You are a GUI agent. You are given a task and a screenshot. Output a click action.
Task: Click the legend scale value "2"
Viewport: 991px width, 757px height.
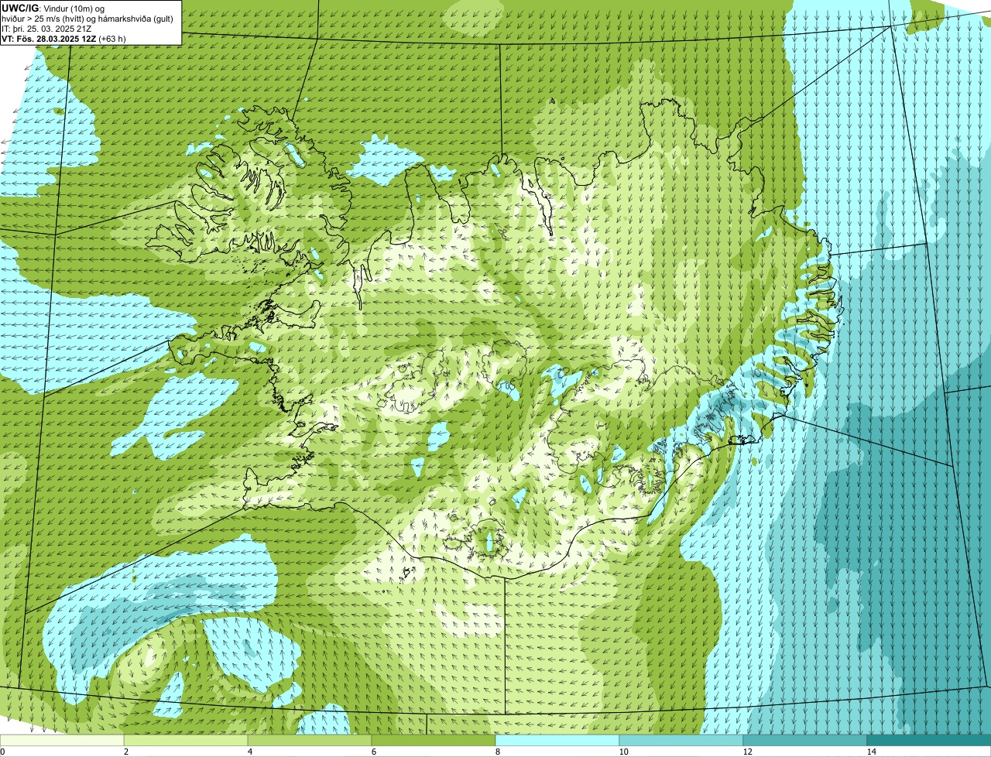tap(126, 752)
